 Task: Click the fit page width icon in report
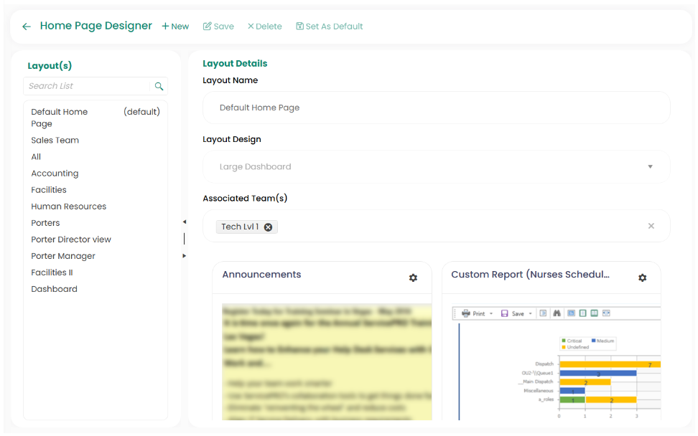point(606,313)
